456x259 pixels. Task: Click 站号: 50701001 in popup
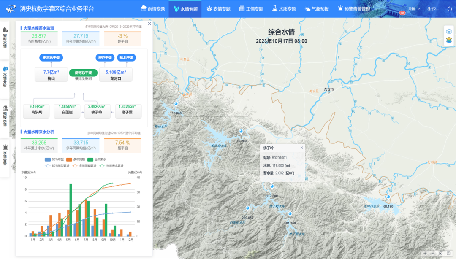click(275, 158)
